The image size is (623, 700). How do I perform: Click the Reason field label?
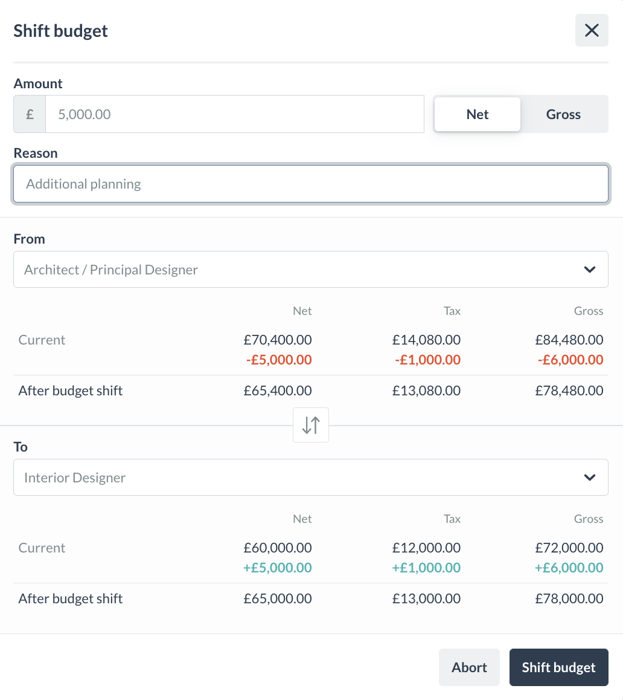tap(36, 153)
